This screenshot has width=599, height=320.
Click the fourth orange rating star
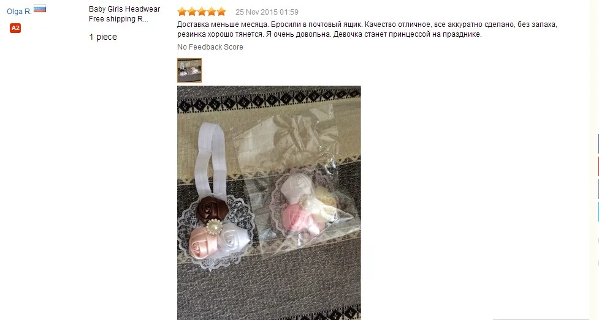212,12
